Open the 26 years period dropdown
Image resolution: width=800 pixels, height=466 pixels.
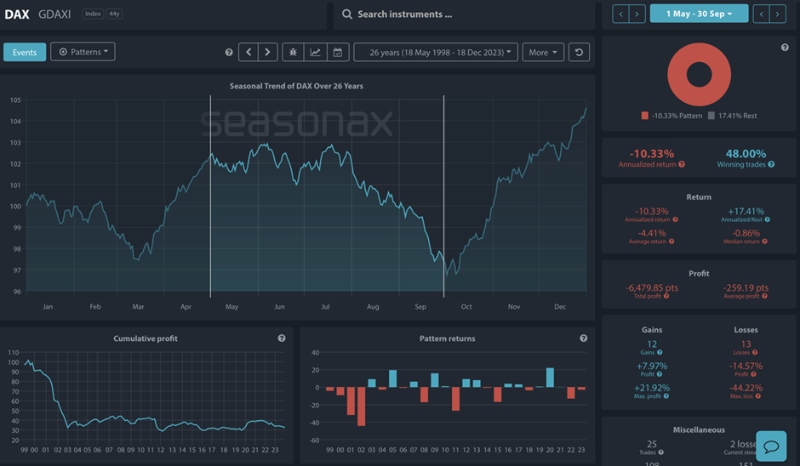[x=436, y=52]
